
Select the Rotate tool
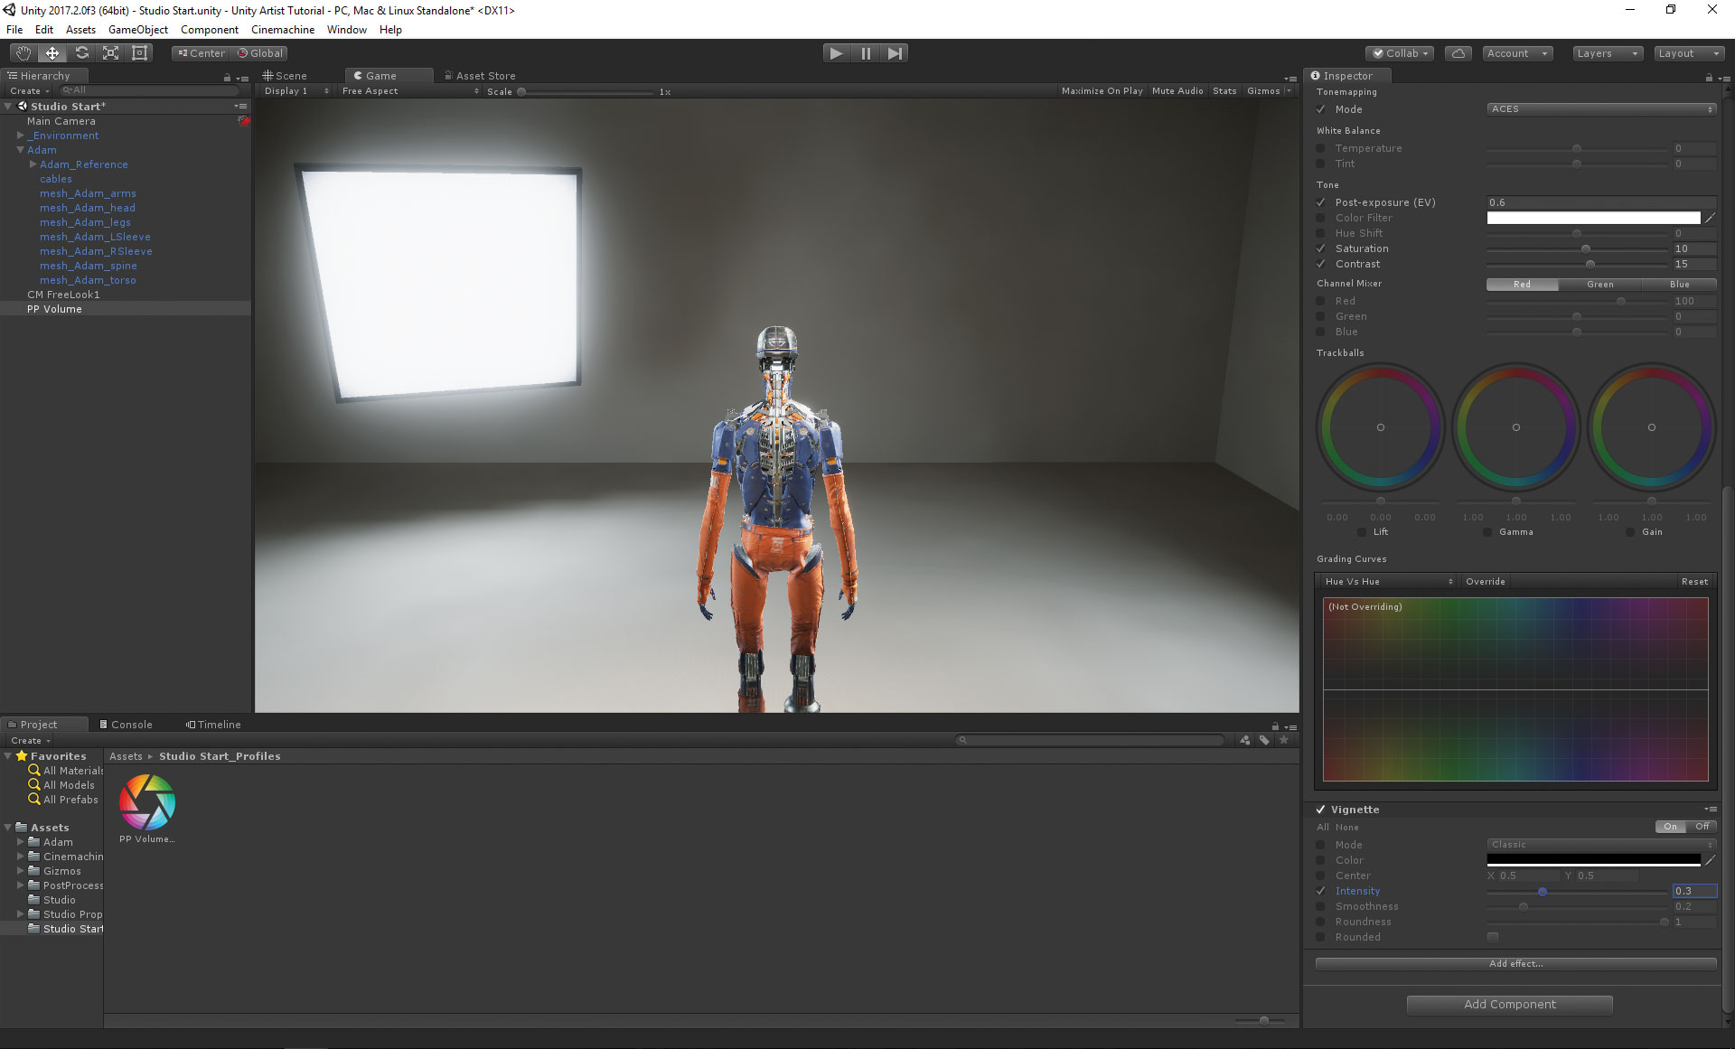81,53
